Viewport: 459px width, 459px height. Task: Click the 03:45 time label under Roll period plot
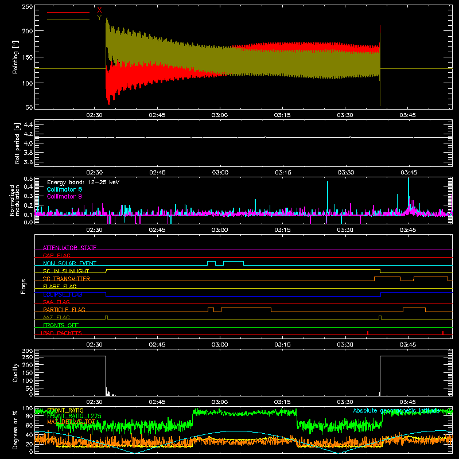409,173
